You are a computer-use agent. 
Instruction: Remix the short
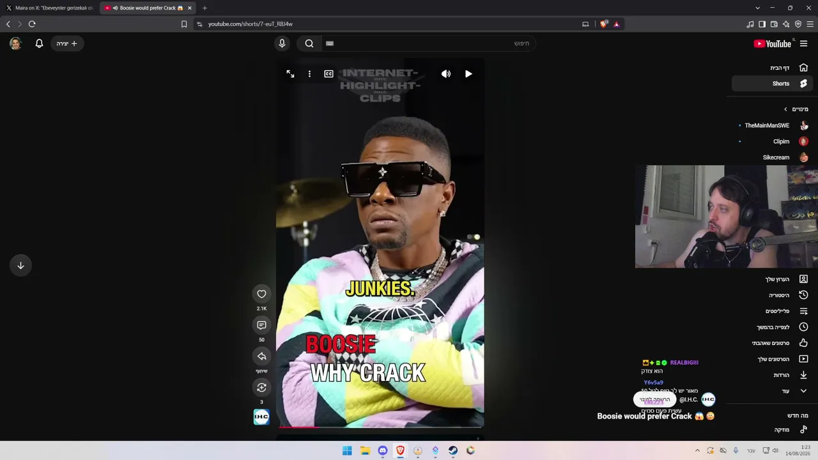click(x=261, y=387)
